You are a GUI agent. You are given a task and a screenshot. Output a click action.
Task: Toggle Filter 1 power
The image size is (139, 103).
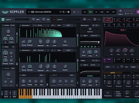pos(81,35)
